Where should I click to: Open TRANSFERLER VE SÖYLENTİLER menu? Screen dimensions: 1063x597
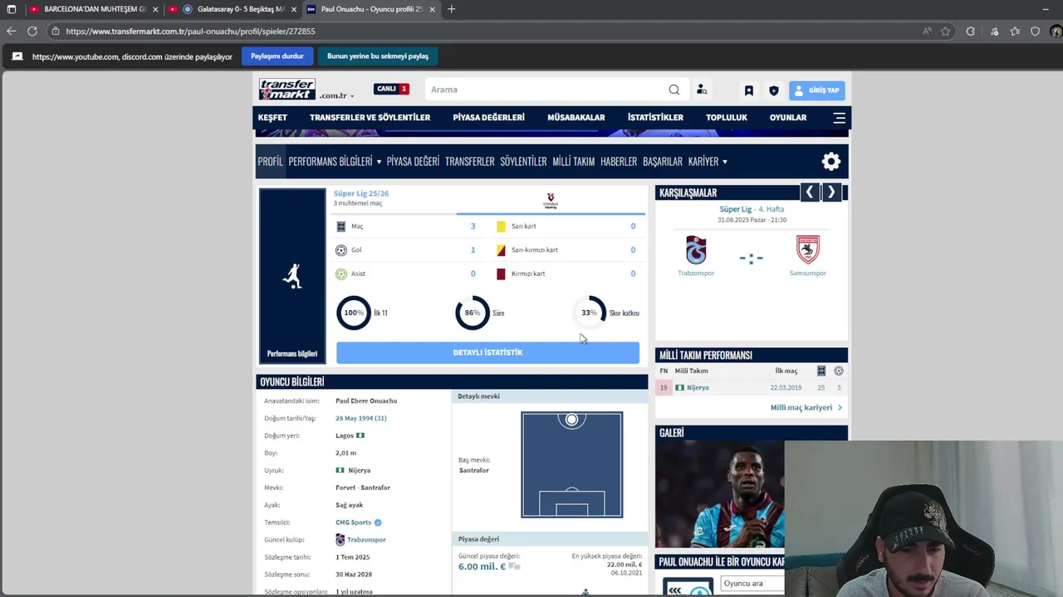click(370, 118)
